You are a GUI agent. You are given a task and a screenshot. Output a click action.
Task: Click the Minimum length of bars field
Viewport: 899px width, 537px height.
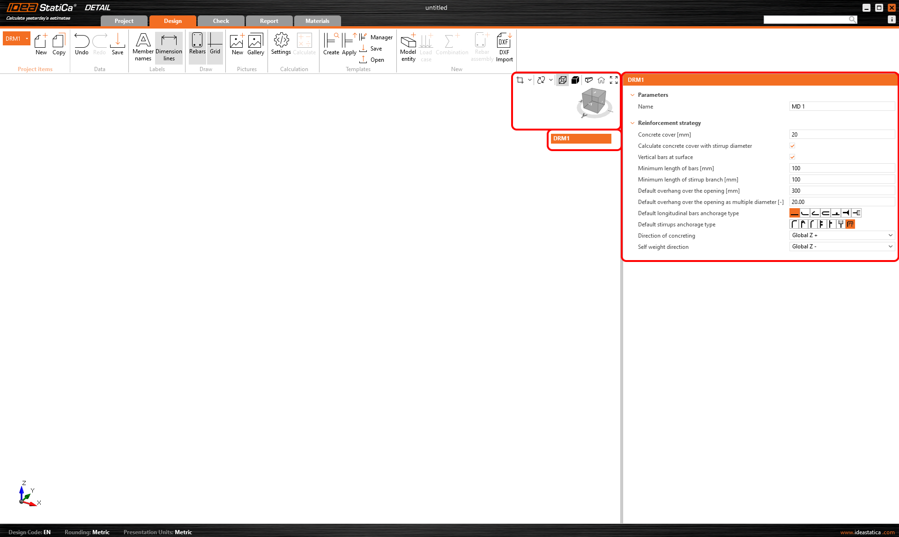pos(842,168)
